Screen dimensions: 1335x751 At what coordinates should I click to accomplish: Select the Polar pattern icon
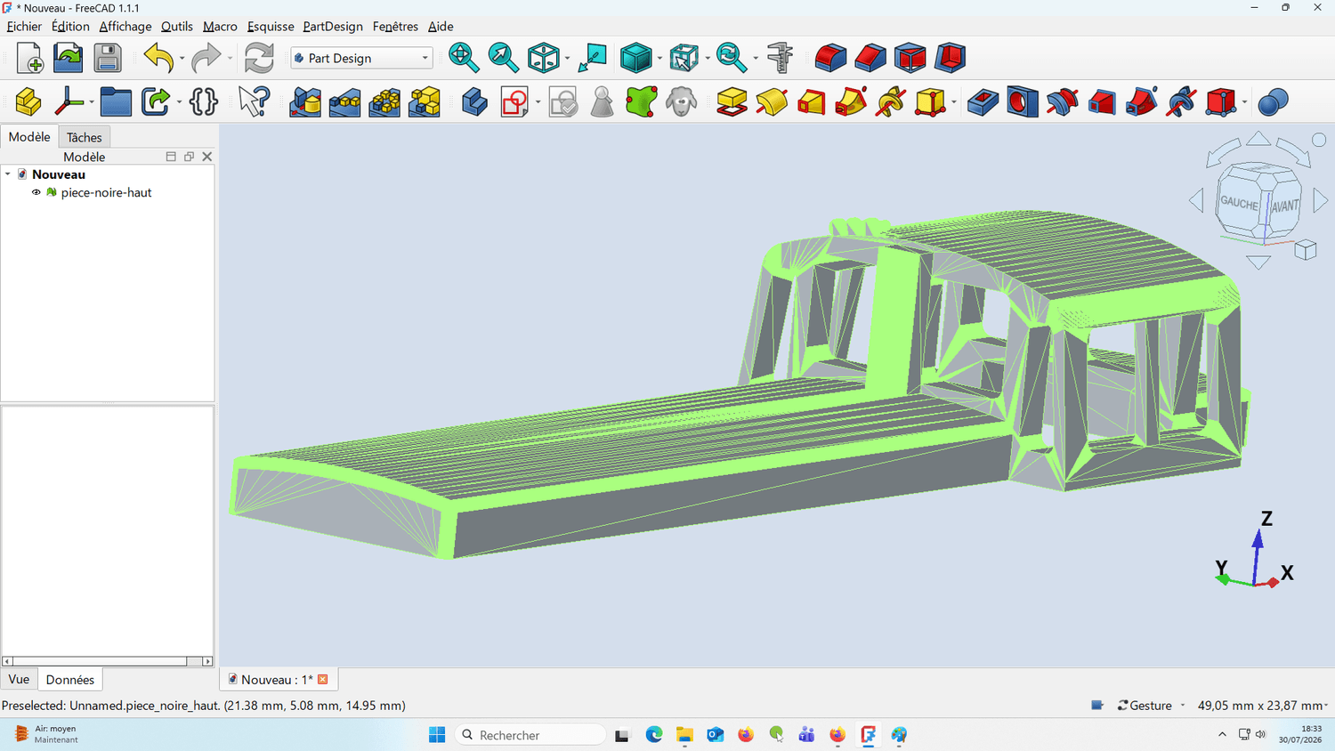[x=384, y=102]
